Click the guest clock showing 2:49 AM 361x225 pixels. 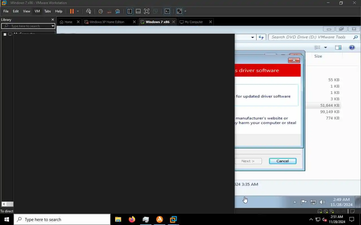[341, 202]
